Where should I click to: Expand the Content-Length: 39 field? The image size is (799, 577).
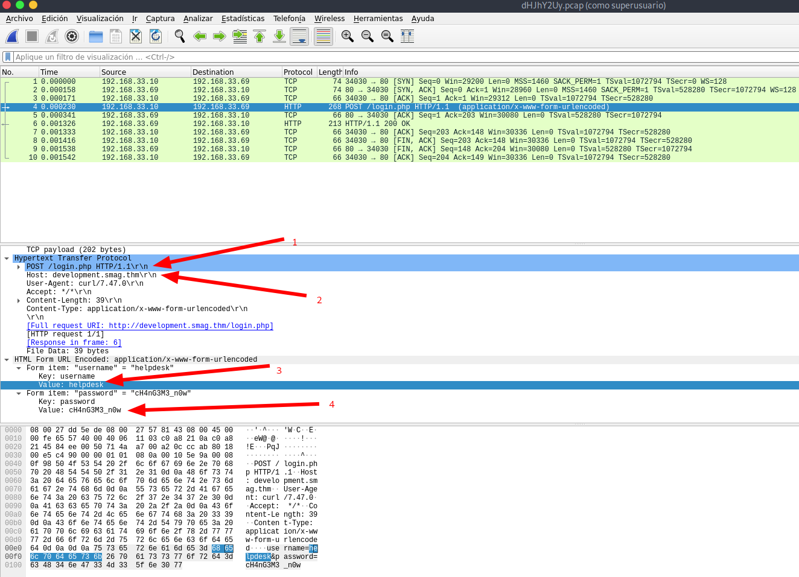click(x=19, y=300)
